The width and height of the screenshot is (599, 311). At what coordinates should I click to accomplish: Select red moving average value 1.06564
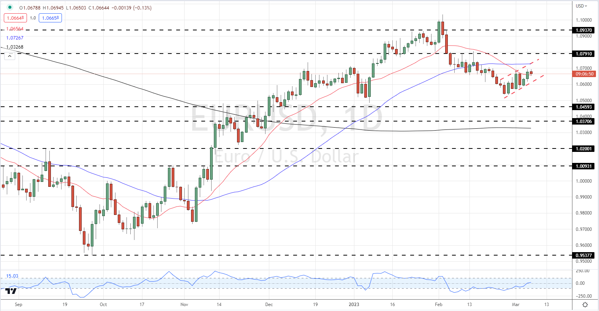click(x=15, y=29)
